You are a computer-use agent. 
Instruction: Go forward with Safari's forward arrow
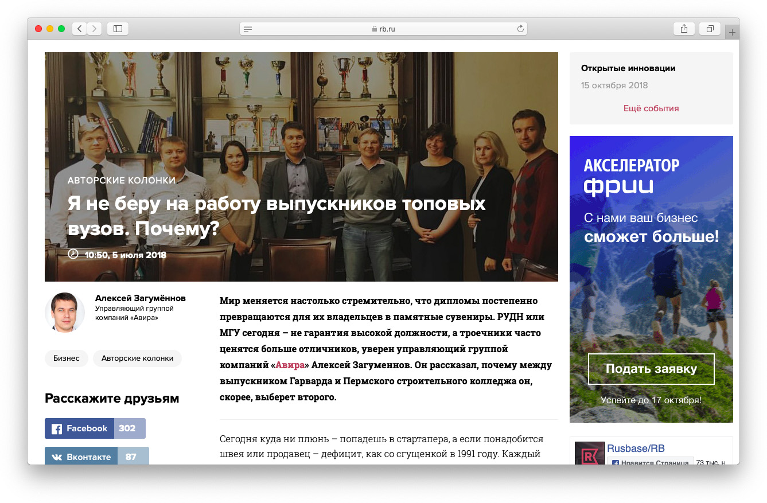[95, 28]
